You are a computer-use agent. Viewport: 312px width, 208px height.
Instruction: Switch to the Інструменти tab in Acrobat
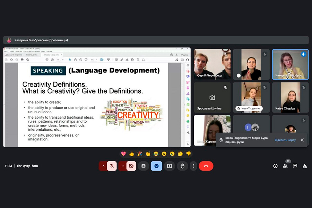click(31, 55)
